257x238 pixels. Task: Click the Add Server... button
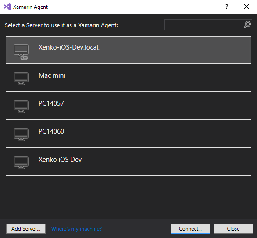pyautogui.click(x=26, y=228)
